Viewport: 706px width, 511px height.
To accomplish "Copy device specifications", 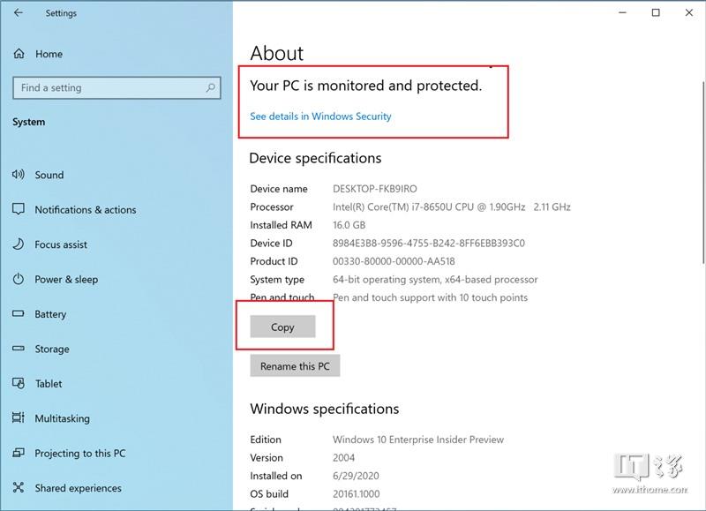I will (x=282, y=327).
